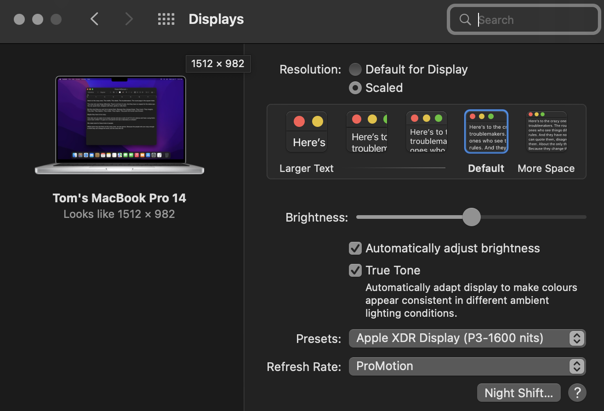Viewport: 604px width, 411px height.
Task: Show all preferences grid icon
Action: coord(166,19)
